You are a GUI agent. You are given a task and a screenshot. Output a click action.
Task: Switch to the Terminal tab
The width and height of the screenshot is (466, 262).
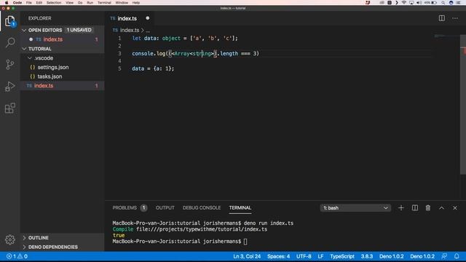(240, 207)
